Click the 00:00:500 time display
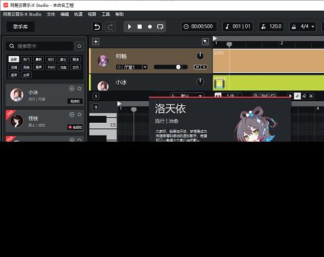Screen dimensions: 324x257 199,26
